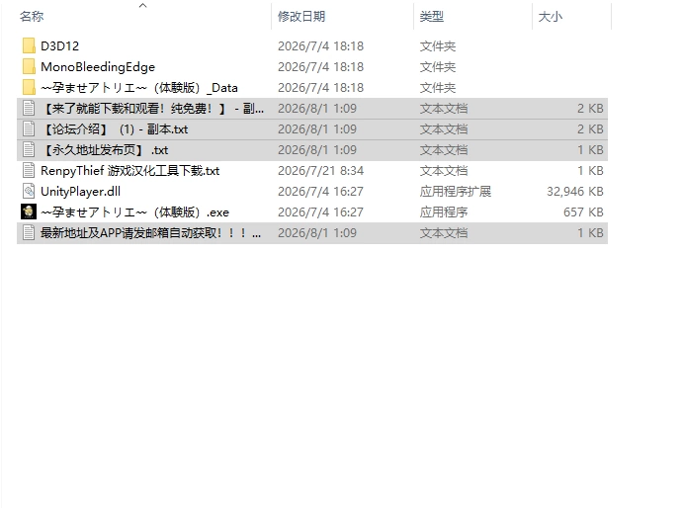Viewport: 682px width, 508px height.
Task: Select the file 【永久地址发布页】.txt
Action: click(x=105, y=150)
